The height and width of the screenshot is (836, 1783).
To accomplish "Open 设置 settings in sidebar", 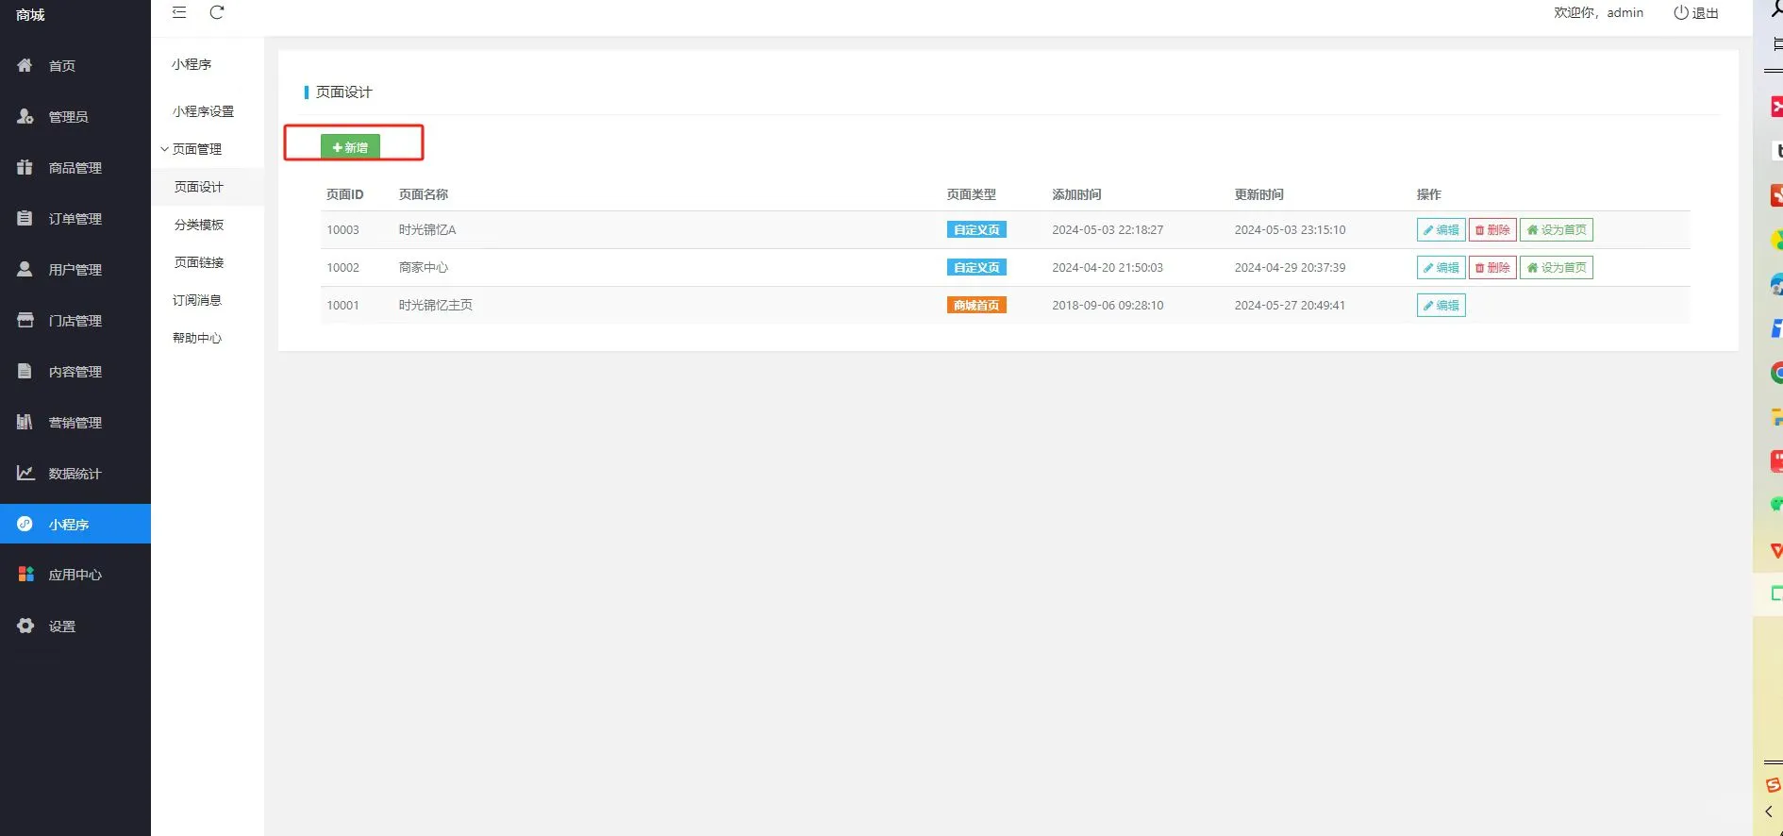I will click(75, 626).
